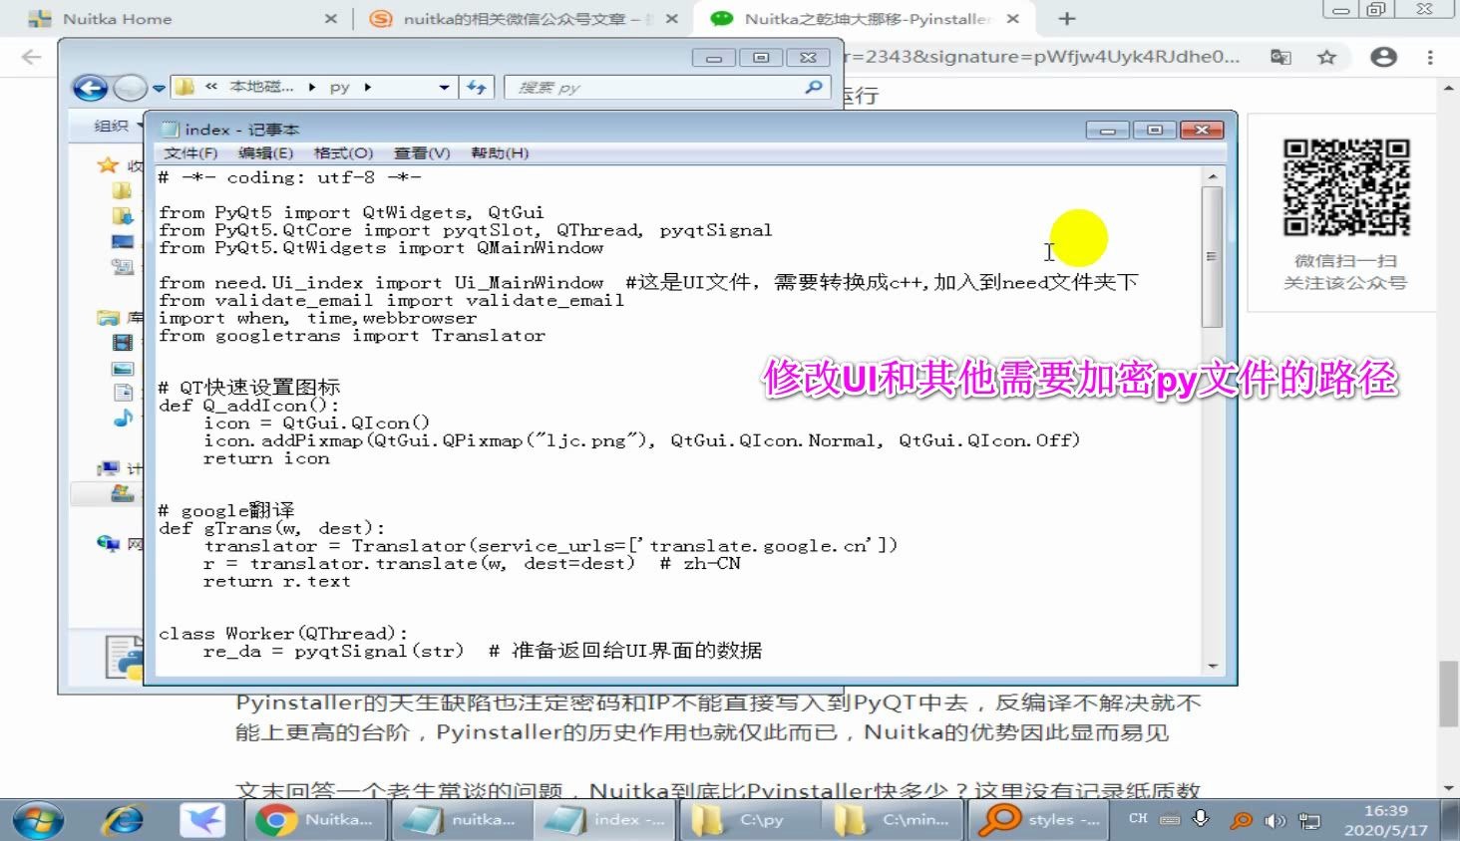The width and height of the screenshot is (1460, 841).
Task: Click the browser page scrollbar thumb
Action: 1449,694
